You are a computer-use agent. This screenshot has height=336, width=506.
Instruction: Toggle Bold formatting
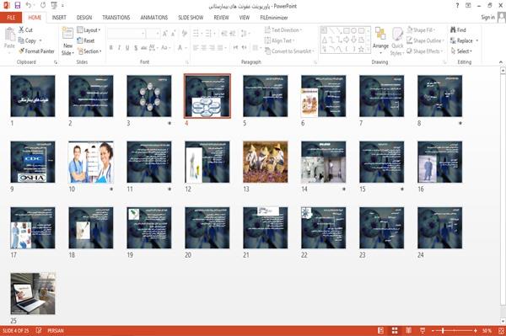[x=110, y=48]
